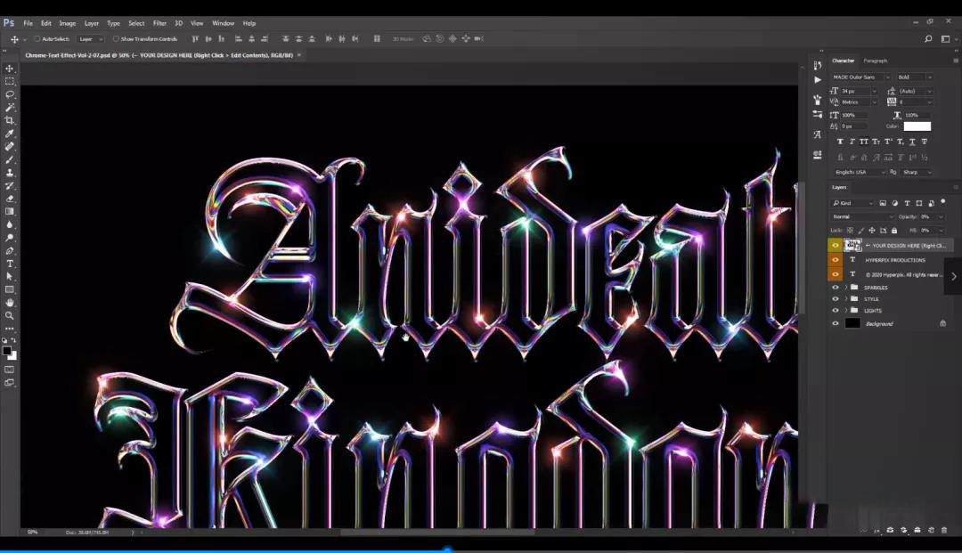The image size is (962, 553).
Task: Toggle visibility of the SPARKLES group
Action: point(835,288)
